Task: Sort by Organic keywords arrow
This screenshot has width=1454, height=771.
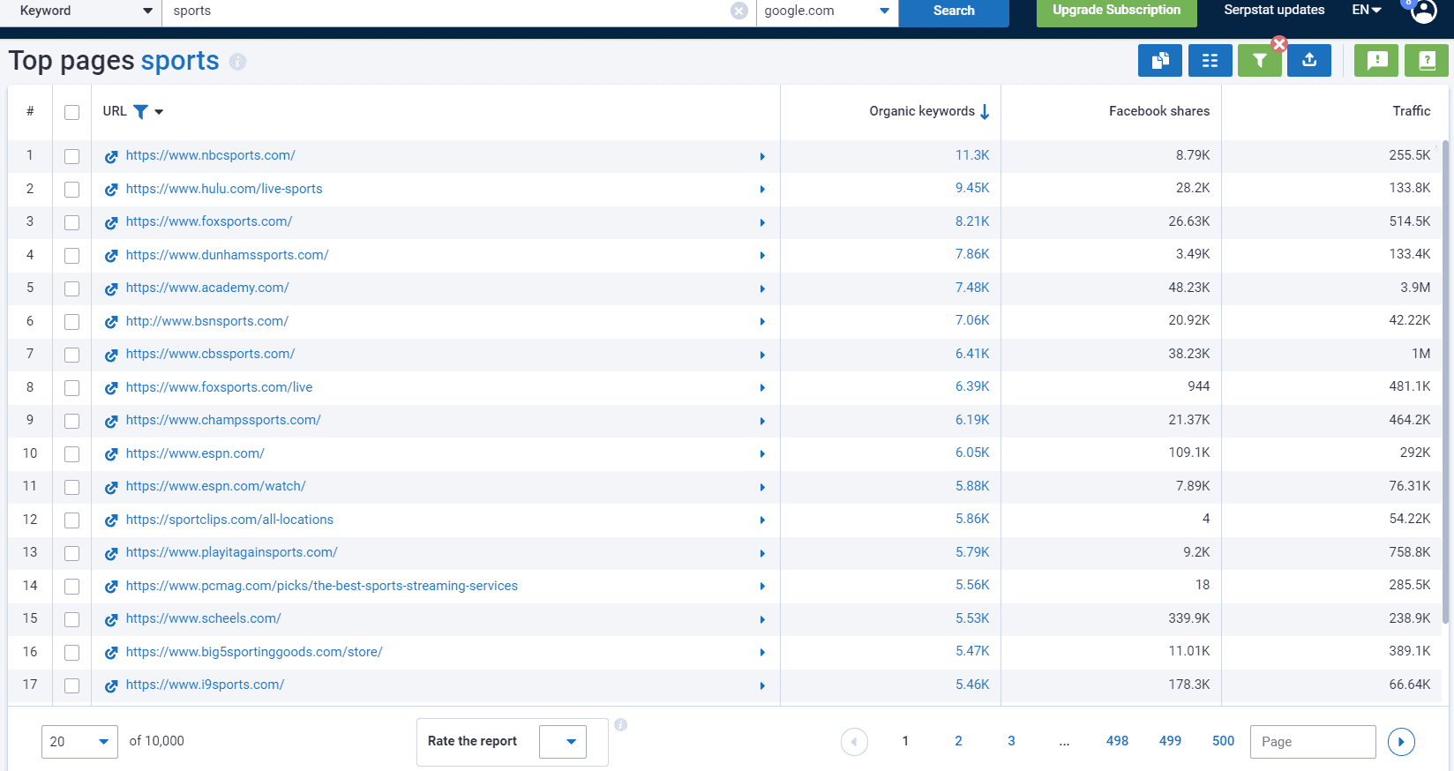Action: point(985,111)
